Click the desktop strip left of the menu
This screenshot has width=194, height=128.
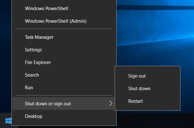[x=6, y=63]
